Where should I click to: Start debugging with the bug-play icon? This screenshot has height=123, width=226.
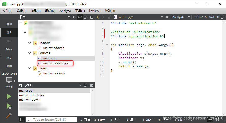(x=9, y=106)
